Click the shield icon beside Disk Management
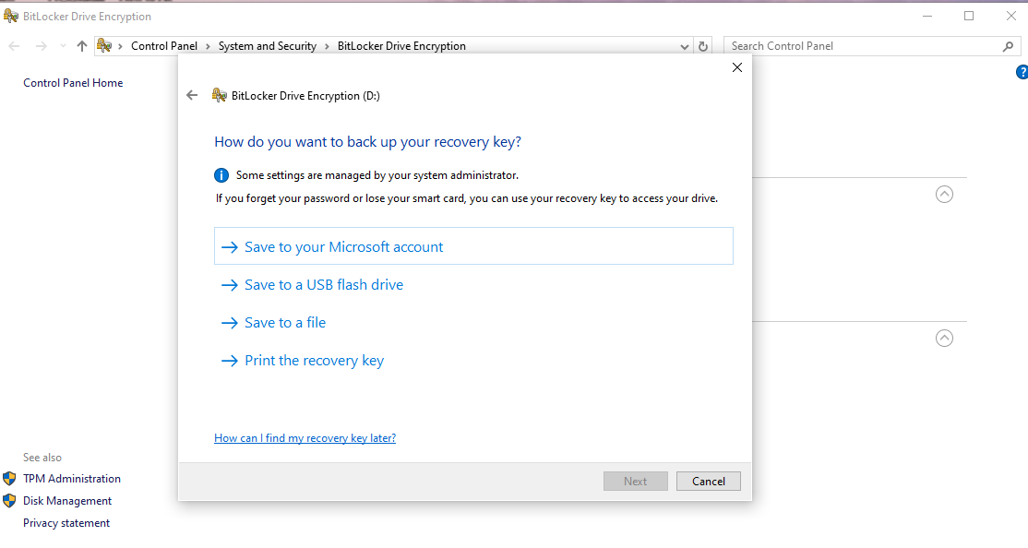The width and height of the screenshot is (1028, 548). click(9, 501)
